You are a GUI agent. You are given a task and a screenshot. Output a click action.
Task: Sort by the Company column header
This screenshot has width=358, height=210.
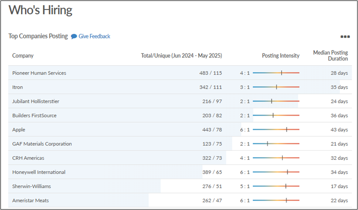click(23, 56)
